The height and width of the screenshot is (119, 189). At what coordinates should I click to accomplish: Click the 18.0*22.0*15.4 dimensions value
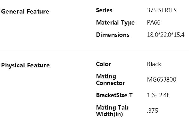point(166,35)
